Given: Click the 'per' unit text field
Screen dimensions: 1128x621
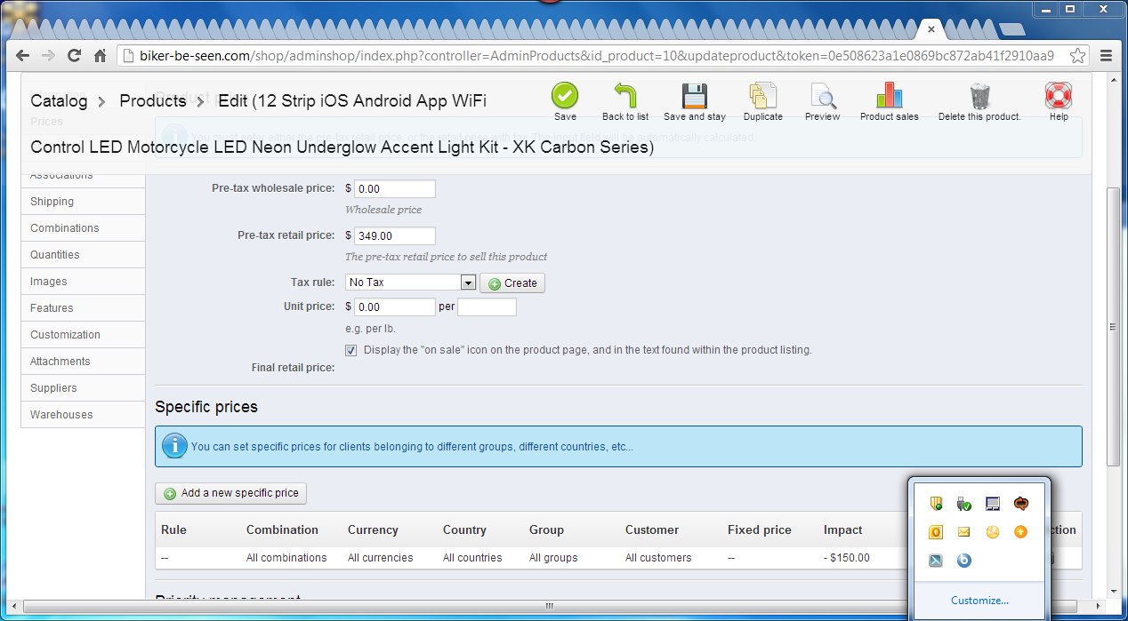Looking at the screenshot, I should pos(487,307).
